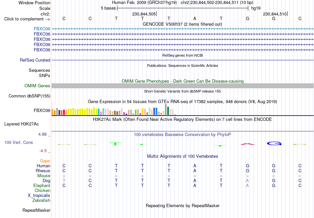Select the Window Position label

pos(34,3)
